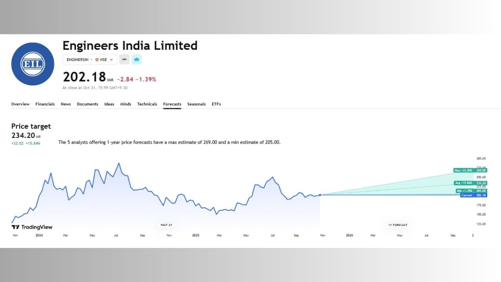Click the 1Y FORECAST chart label

(398, 225)
